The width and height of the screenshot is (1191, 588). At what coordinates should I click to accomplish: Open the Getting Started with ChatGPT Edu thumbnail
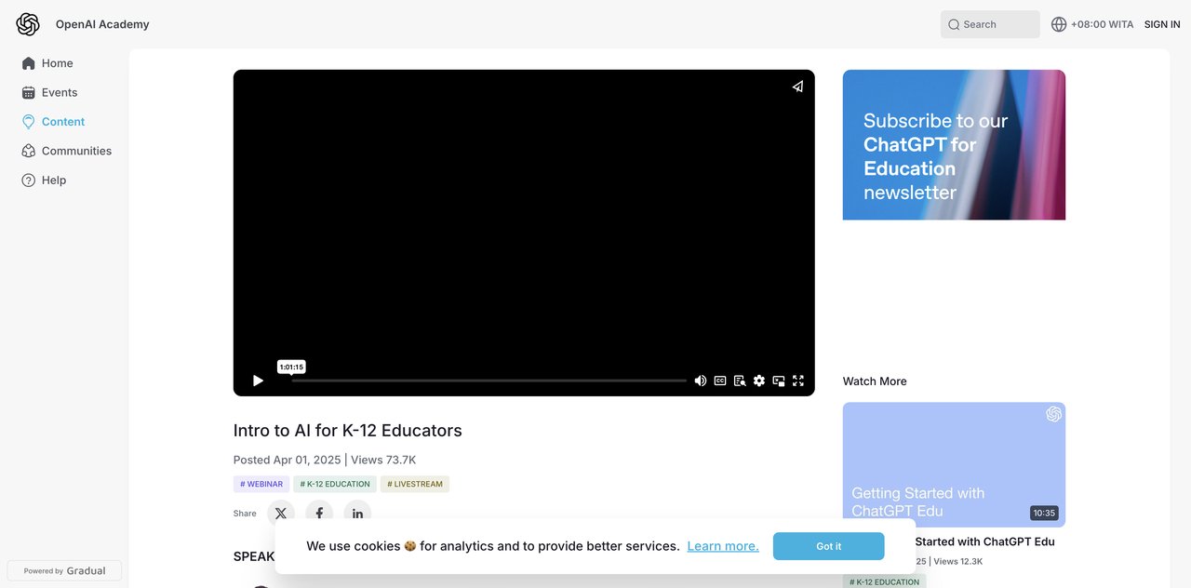coord(954,464)
